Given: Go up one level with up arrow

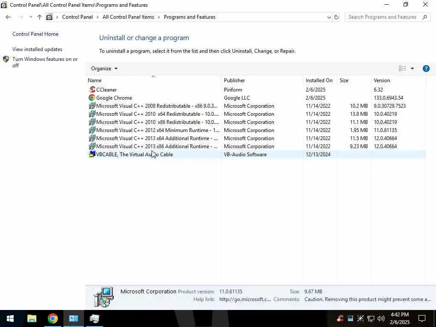Looking at the screenshot, I should tap(40, 17).
